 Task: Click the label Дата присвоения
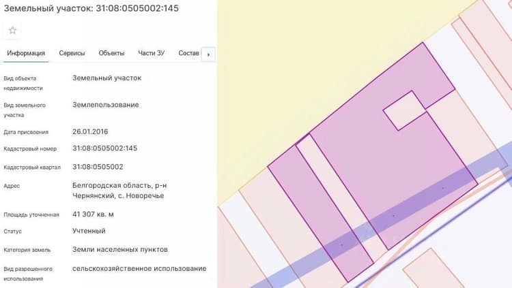(x=26, y=132)
